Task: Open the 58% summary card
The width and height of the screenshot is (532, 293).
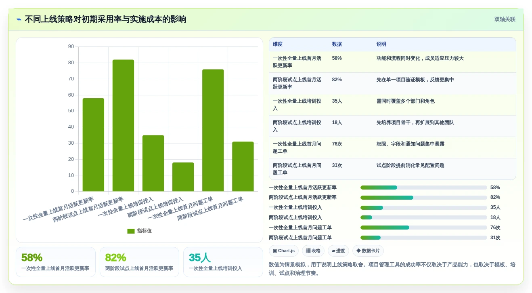Action: click(56, 262)
